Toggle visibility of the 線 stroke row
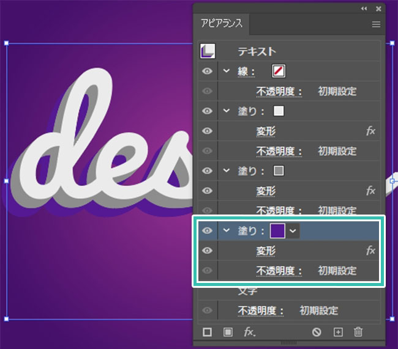 tap(208, 72)
